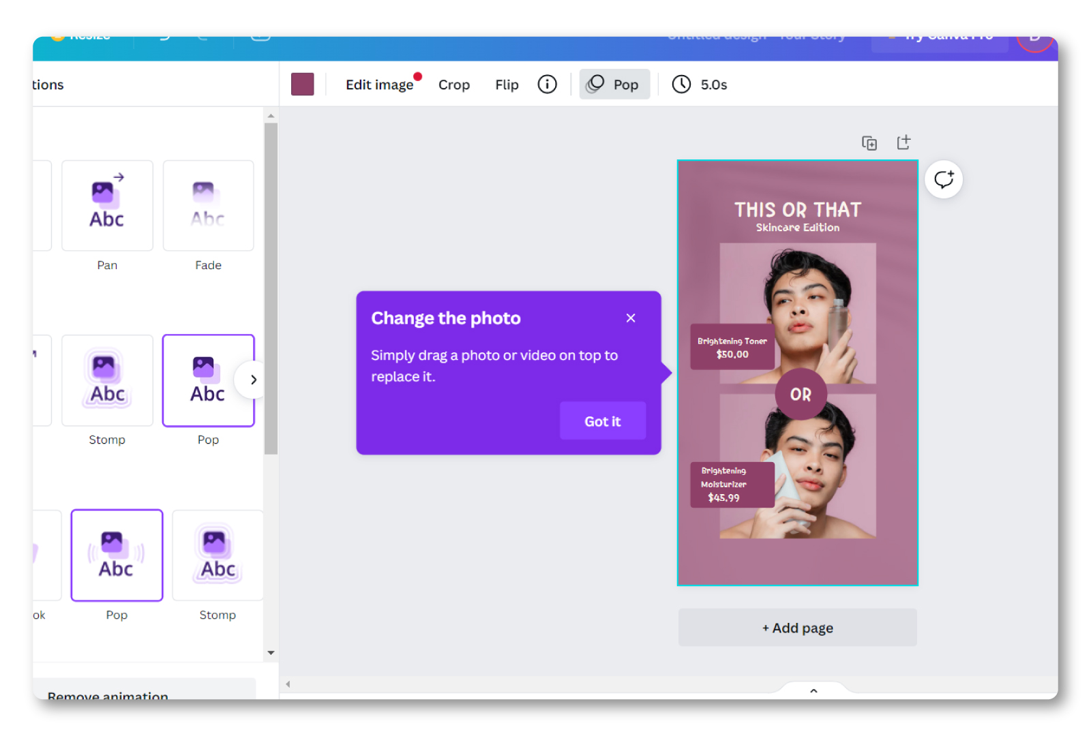Select the Brightening Moisturizer $45.99 label

click(x=732, y=485)
